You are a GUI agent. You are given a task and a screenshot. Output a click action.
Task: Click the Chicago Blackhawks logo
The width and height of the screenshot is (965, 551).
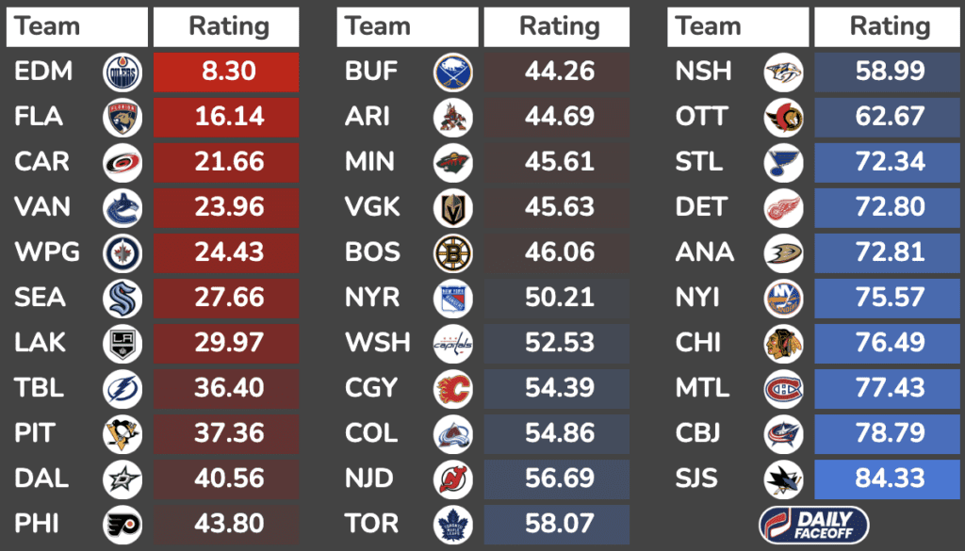click(783, 344)
